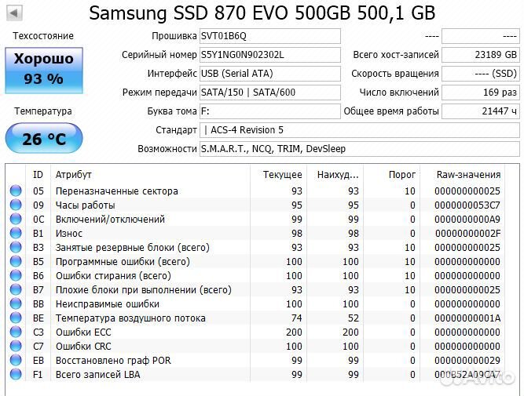Select the serial number field S5Y1NG0N902302L
The height and width of the screenshot is (396, 524).
[270, 55]
